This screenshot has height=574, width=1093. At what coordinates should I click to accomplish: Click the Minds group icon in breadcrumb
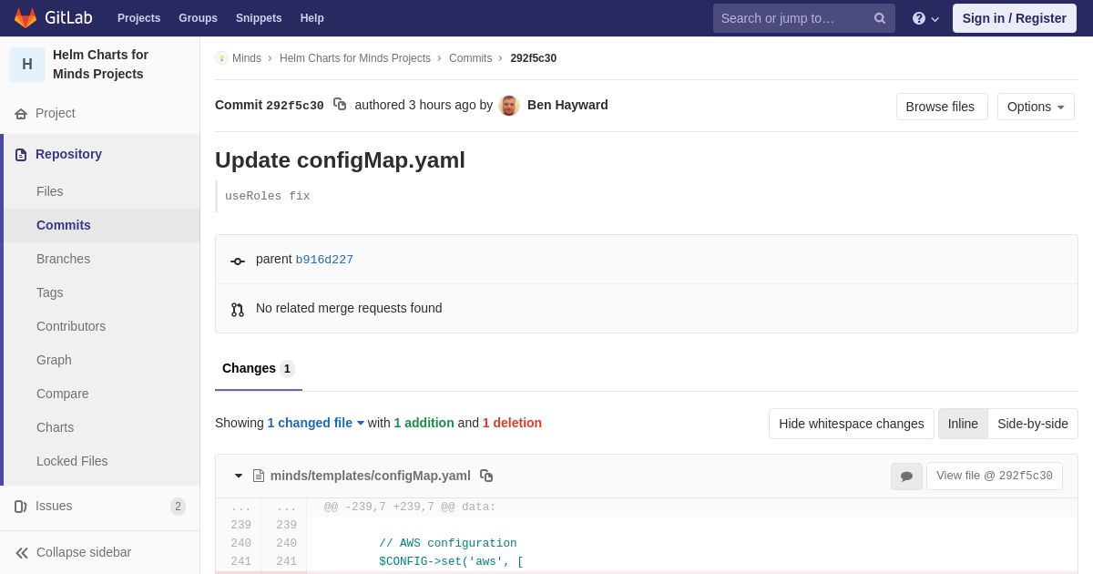[221, 58]
